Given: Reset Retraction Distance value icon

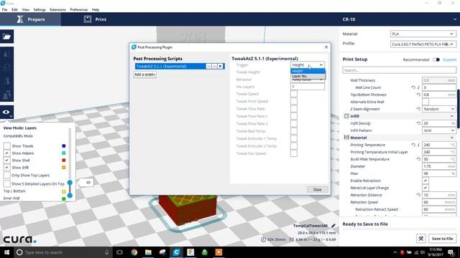Looking at the screenshot, I should (418, 195).
